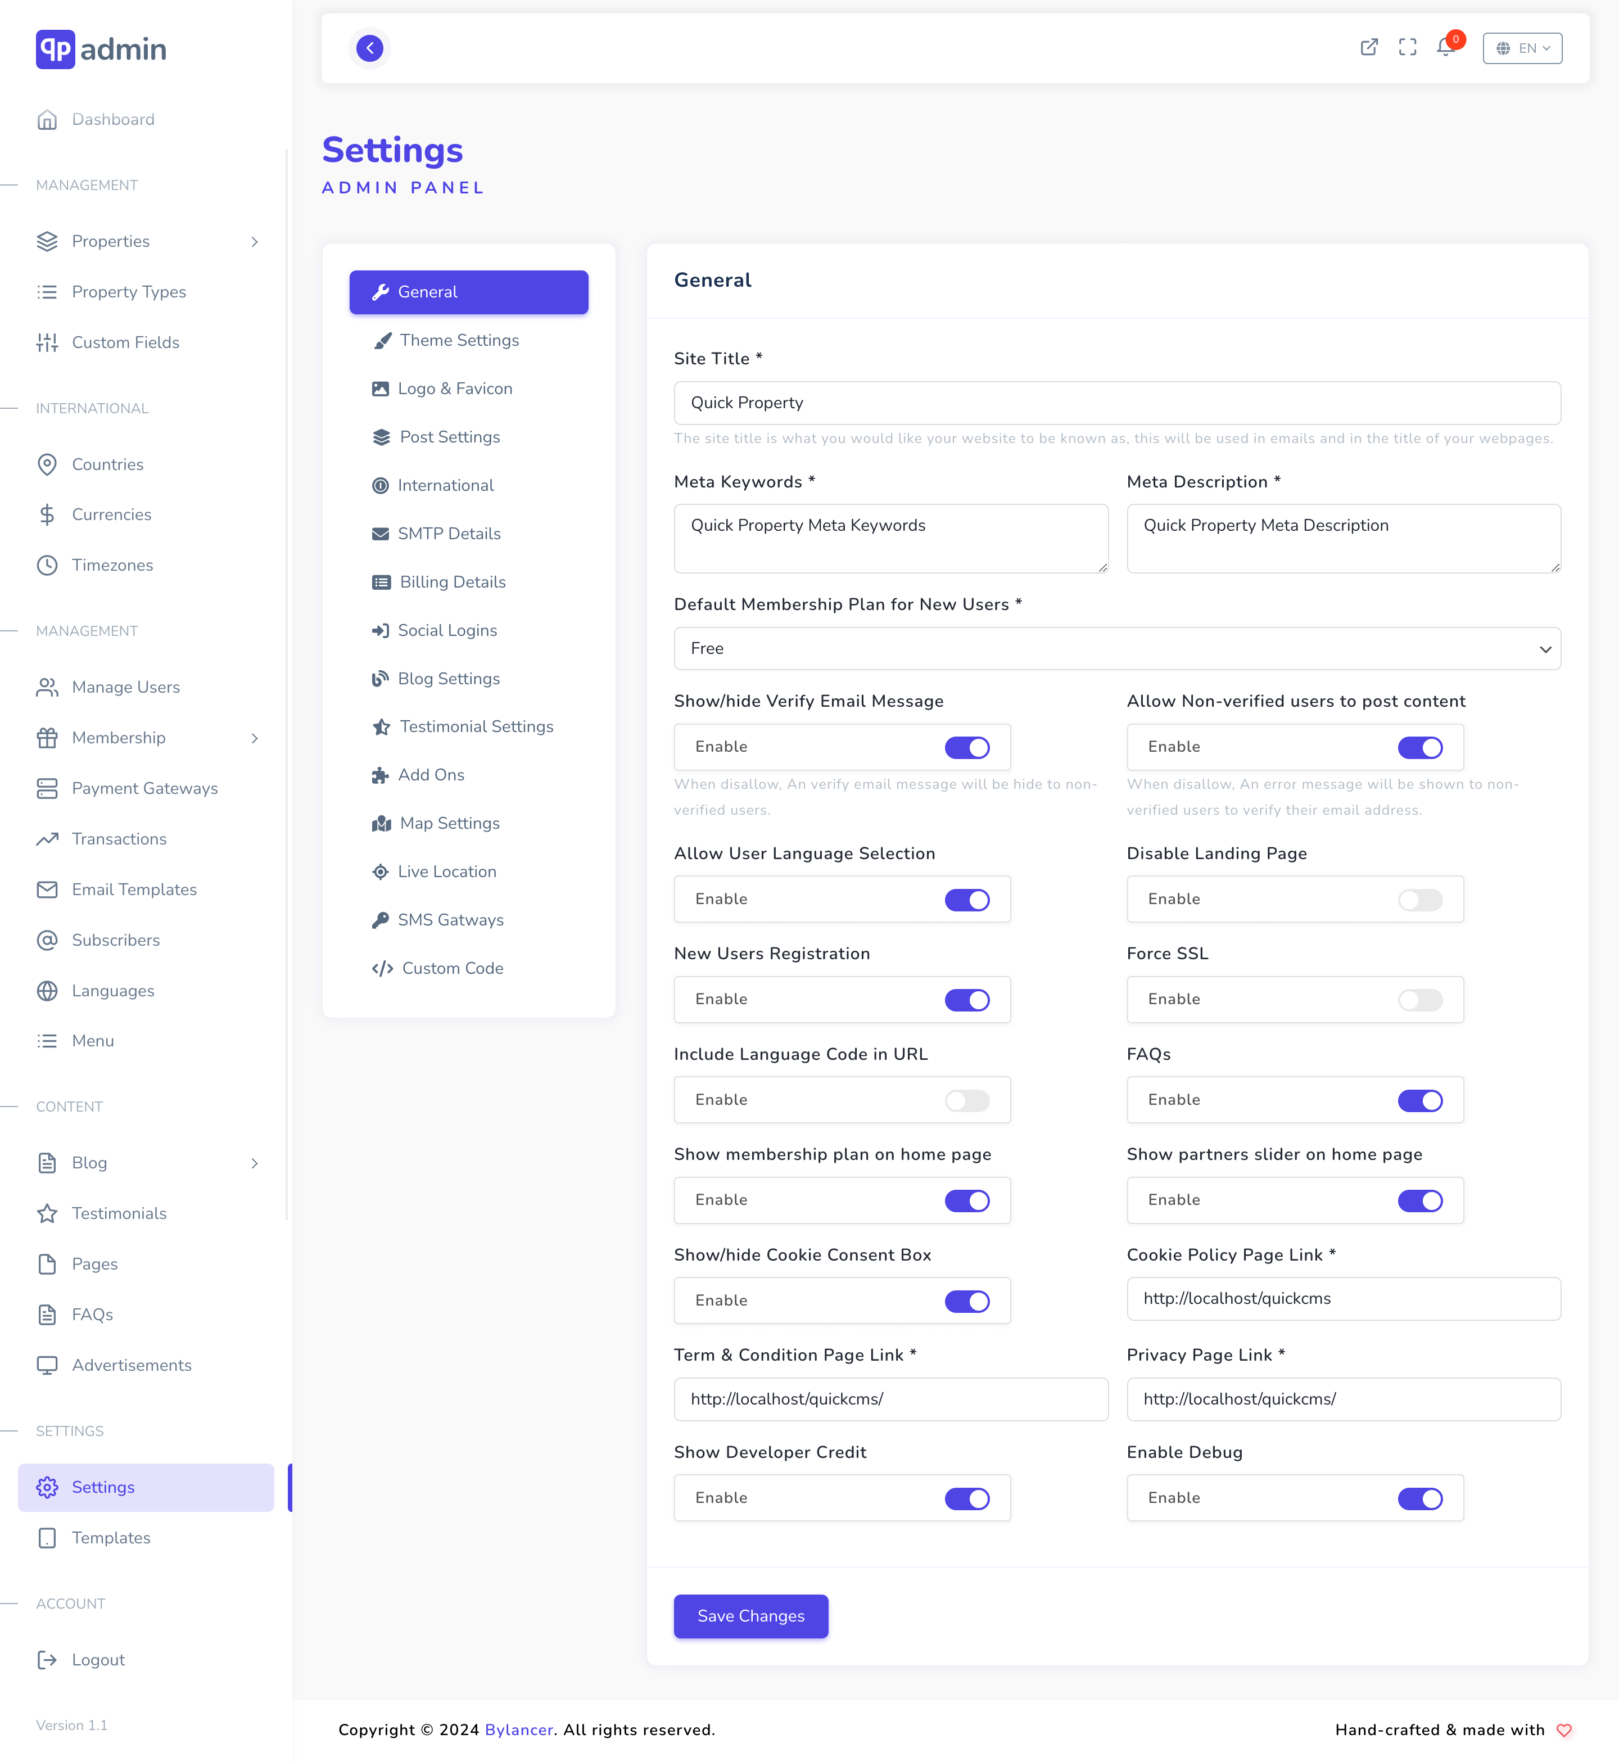The height and width of the screenshot is (1761, 1619).
Task: Go to Menu in sidebar
Action: pos(146,1041)
